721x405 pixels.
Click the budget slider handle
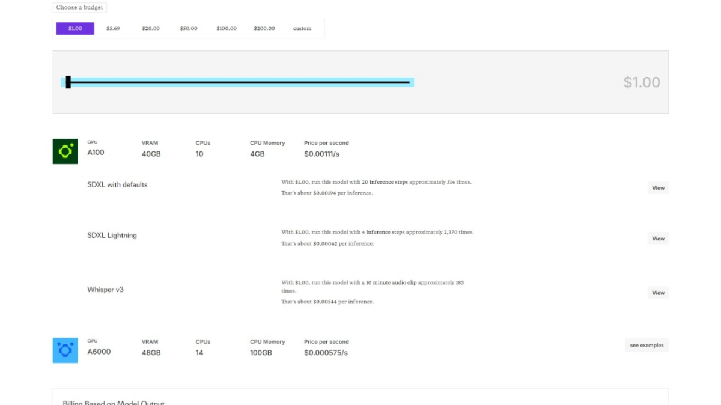tap(68, 82)
